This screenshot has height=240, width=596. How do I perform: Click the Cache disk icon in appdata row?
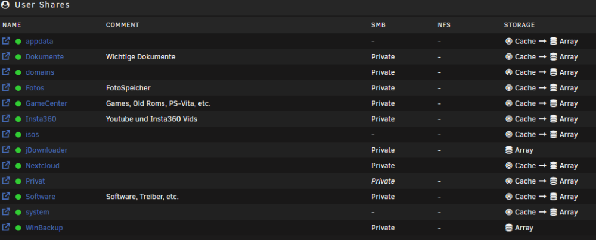pos(508,42)
